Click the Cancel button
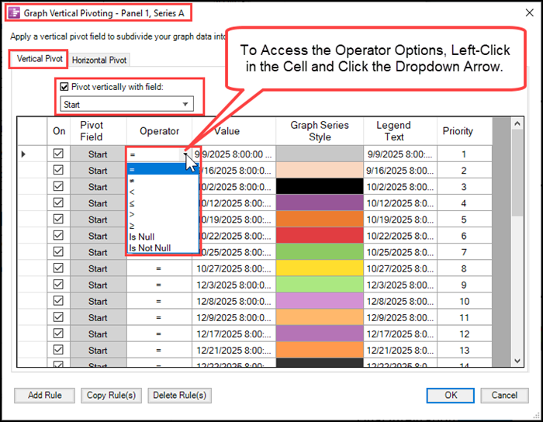Viewport: 543px width, 422px height. point(504,396)
